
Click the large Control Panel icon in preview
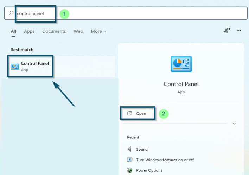181,64
